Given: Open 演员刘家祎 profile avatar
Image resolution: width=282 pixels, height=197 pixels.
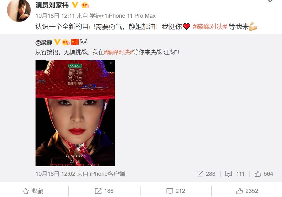Looking at the screenshot, I should (19, 10).
